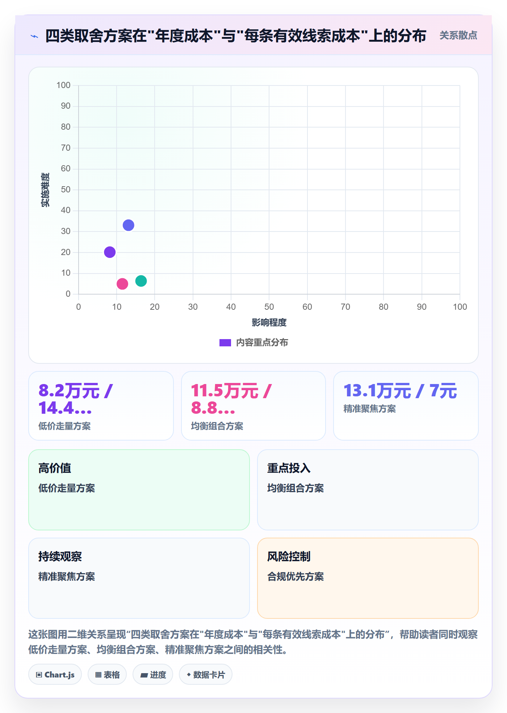Click the pink scatter data point
Image resolution: width=507 pixels, height=713 pixels.
click(x=122, y=284)
